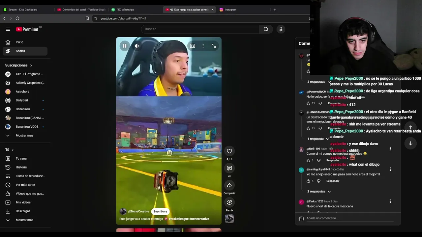This screenshot has width=422, height=237.
Task: Expand the Tú section chevron
Action: tap(13, 150)
